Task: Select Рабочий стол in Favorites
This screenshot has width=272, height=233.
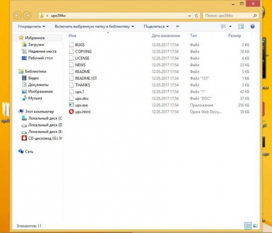Action: [x=40, y=58]
